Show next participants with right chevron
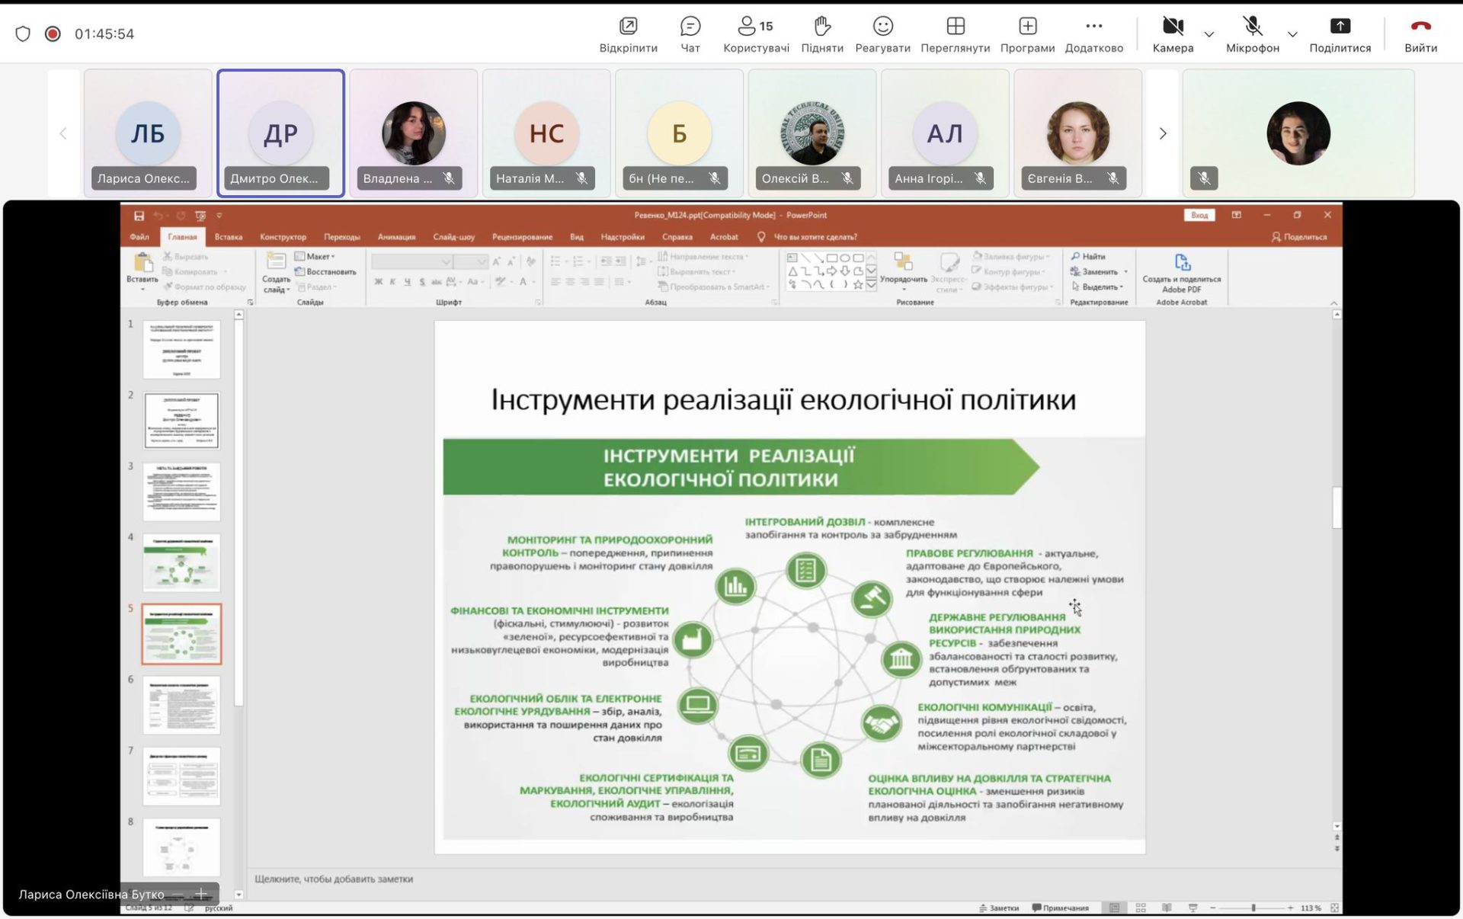1463x919 pixels. (1163, 133)
